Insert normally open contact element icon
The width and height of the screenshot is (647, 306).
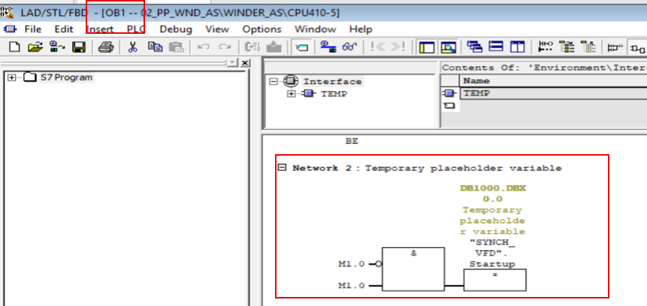[x=546, y=47]
